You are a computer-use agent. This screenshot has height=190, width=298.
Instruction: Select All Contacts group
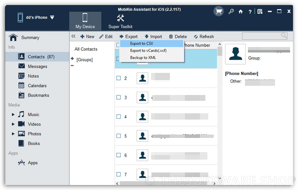click(86, 49)
